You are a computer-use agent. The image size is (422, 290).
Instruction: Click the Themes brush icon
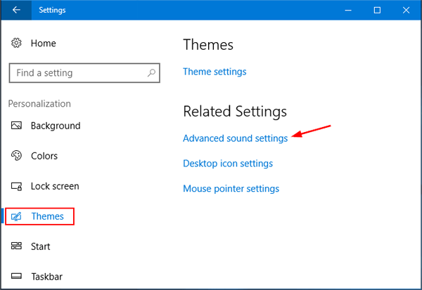(17, 217)
